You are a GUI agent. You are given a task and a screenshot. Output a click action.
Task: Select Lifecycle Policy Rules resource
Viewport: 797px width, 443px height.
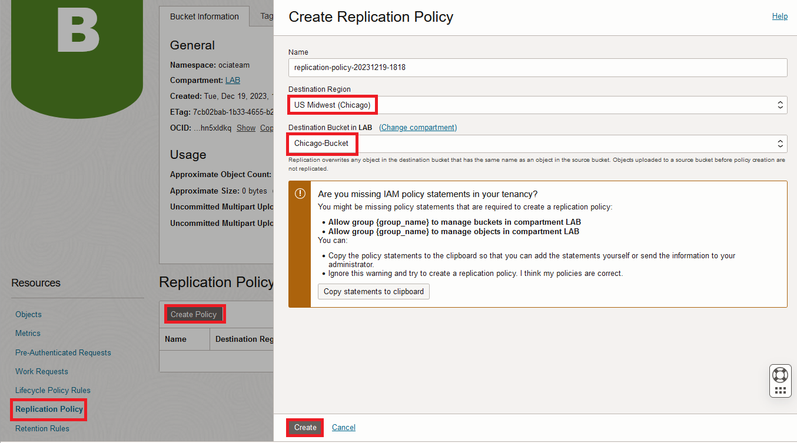point(53,390)
